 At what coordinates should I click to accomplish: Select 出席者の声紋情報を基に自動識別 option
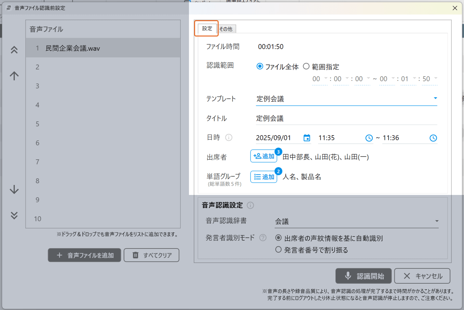(278, 238)
